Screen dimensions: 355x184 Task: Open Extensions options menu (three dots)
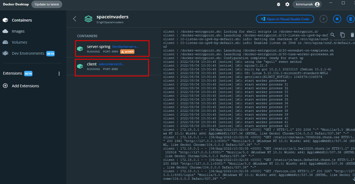59,74
